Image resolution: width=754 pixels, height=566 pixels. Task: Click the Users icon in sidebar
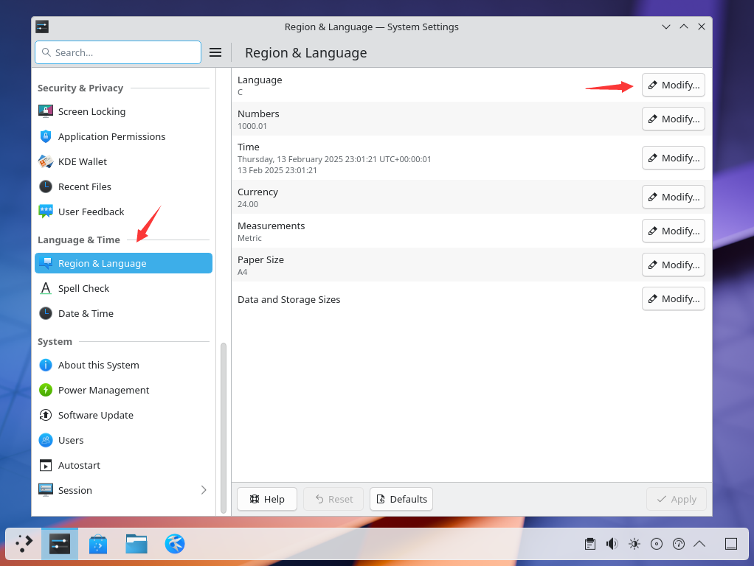(46, 440)
